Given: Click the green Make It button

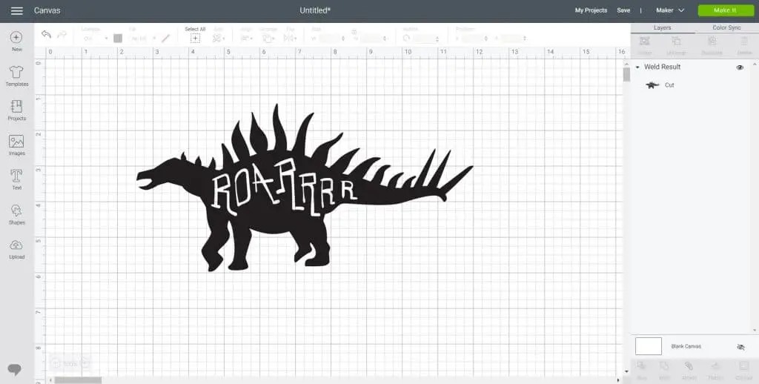Looking at the screenshot, I should coord(726,10).
